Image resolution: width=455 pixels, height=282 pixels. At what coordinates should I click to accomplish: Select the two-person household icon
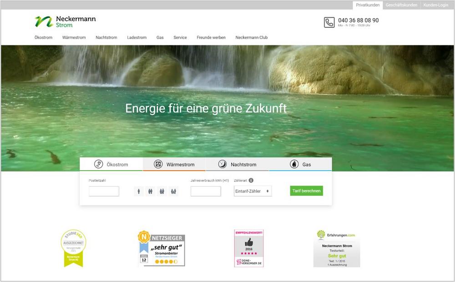151,191
